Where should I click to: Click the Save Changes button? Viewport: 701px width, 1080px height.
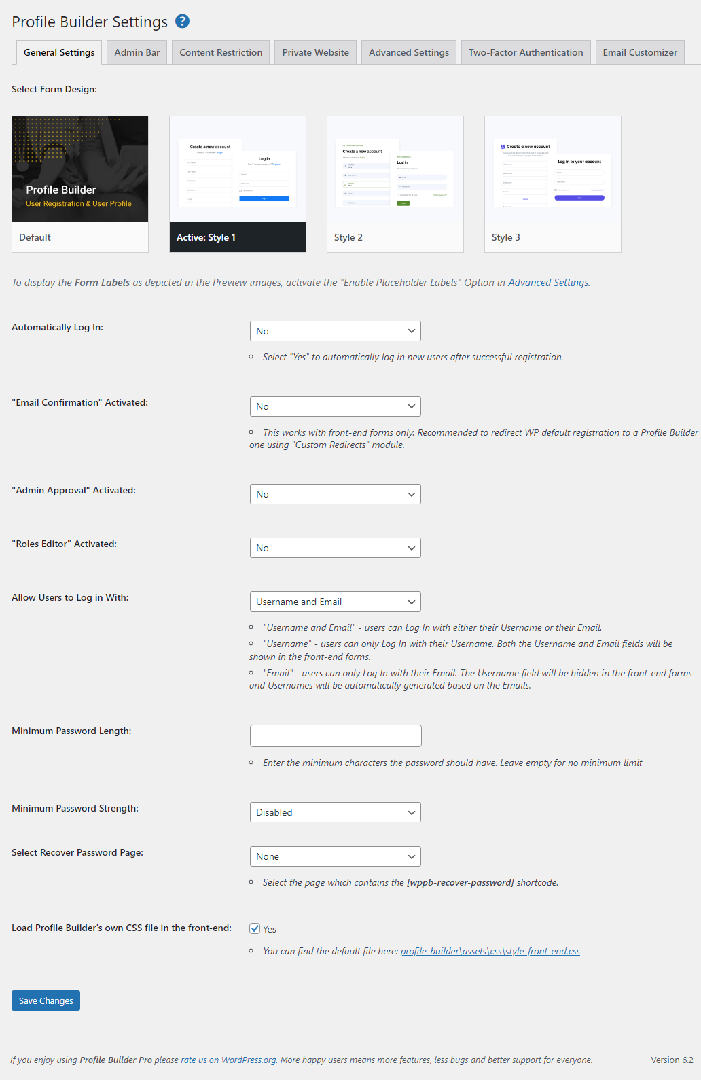pyautogui.click(x=46, y=1000)
